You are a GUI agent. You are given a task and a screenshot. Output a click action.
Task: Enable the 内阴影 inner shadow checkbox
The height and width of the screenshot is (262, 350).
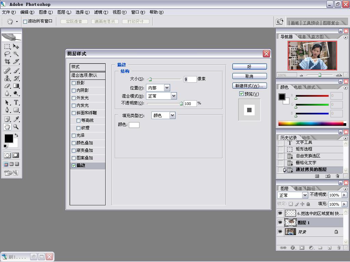click(x=73, y=90)
